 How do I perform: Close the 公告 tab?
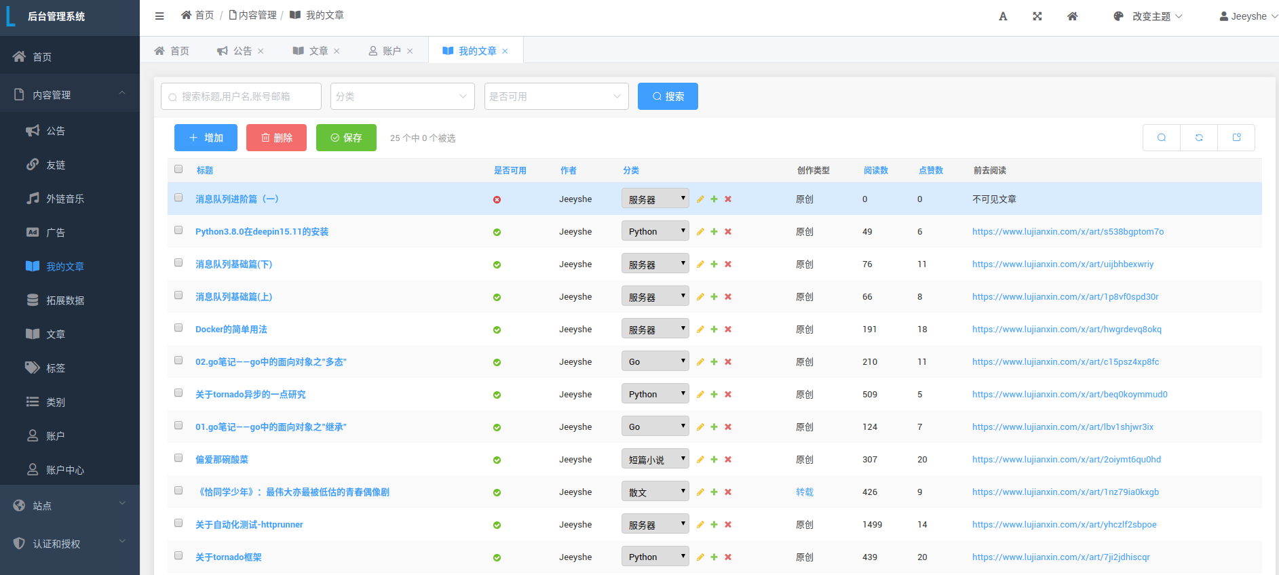261,52
